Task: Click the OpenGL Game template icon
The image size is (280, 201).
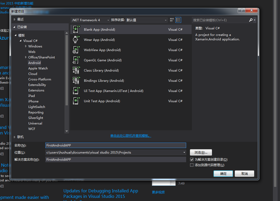Action: pyautogui.click(x=76, y=60)
